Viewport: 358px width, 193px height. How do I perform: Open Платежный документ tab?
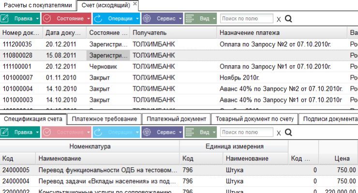[x=176, y=119]
